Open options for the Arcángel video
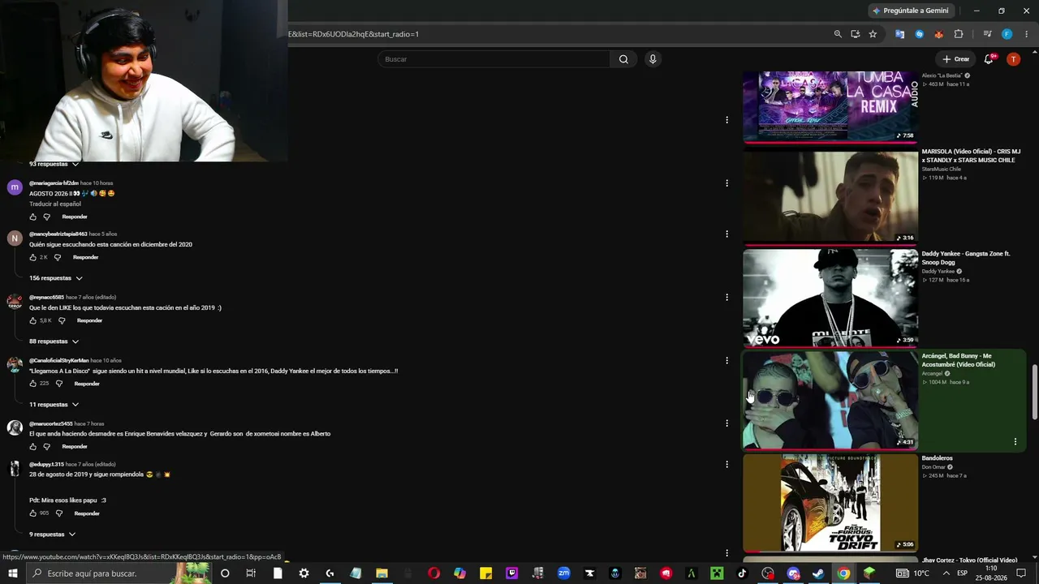The image size is (1039, 584). point(1015,442)
